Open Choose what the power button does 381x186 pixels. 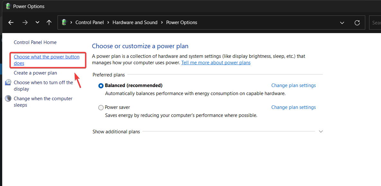point(46,60)
